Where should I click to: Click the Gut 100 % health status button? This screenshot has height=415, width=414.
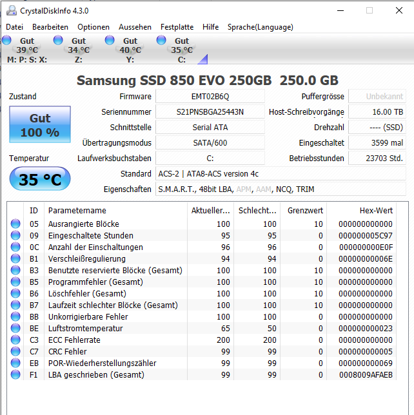tap(40, 124)
